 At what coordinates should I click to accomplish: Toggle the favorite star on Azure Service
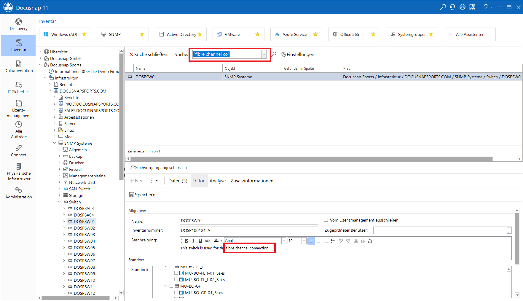(315, 34)
